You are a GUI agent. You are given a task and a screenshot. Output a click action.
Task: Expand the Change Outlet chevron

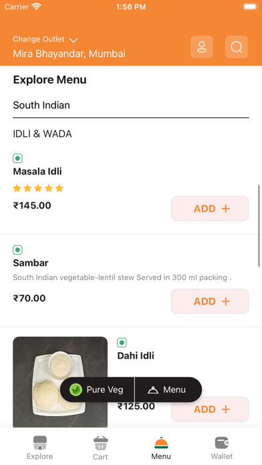coord(74,39)
